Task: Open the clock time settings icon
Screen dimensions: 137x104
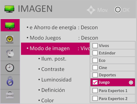Action: tap(10, 68)
